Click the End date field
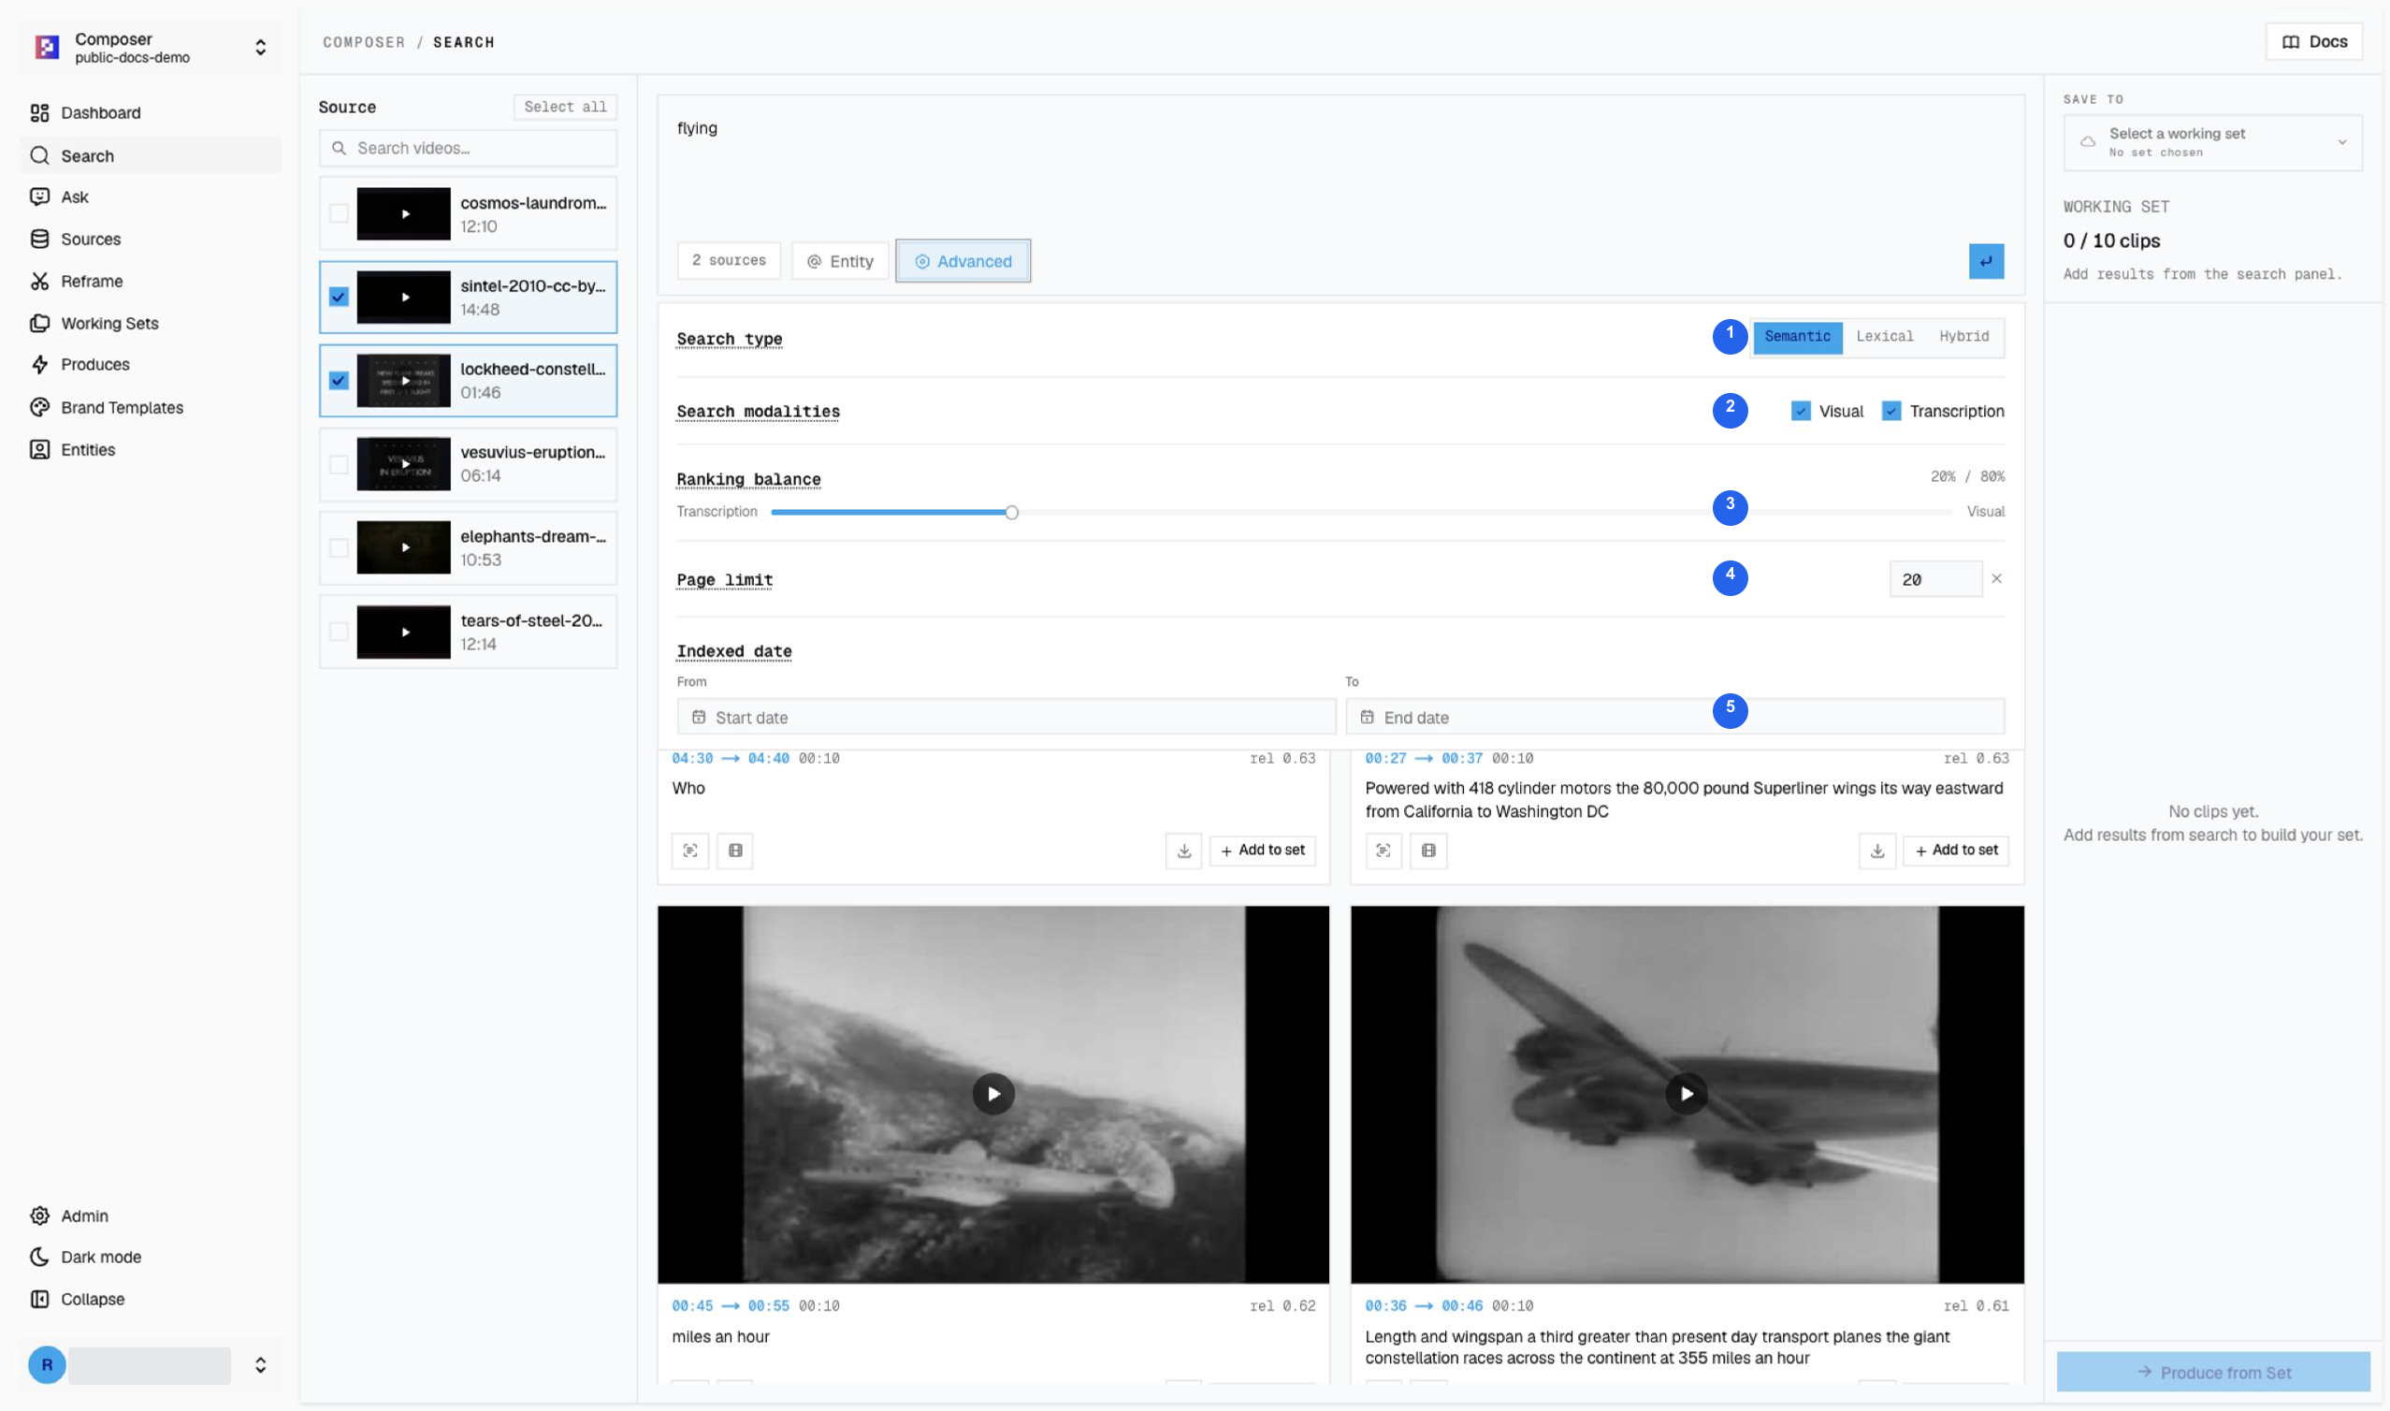Viewport: 2390px width, 1411px height. tap(1674, 717)
